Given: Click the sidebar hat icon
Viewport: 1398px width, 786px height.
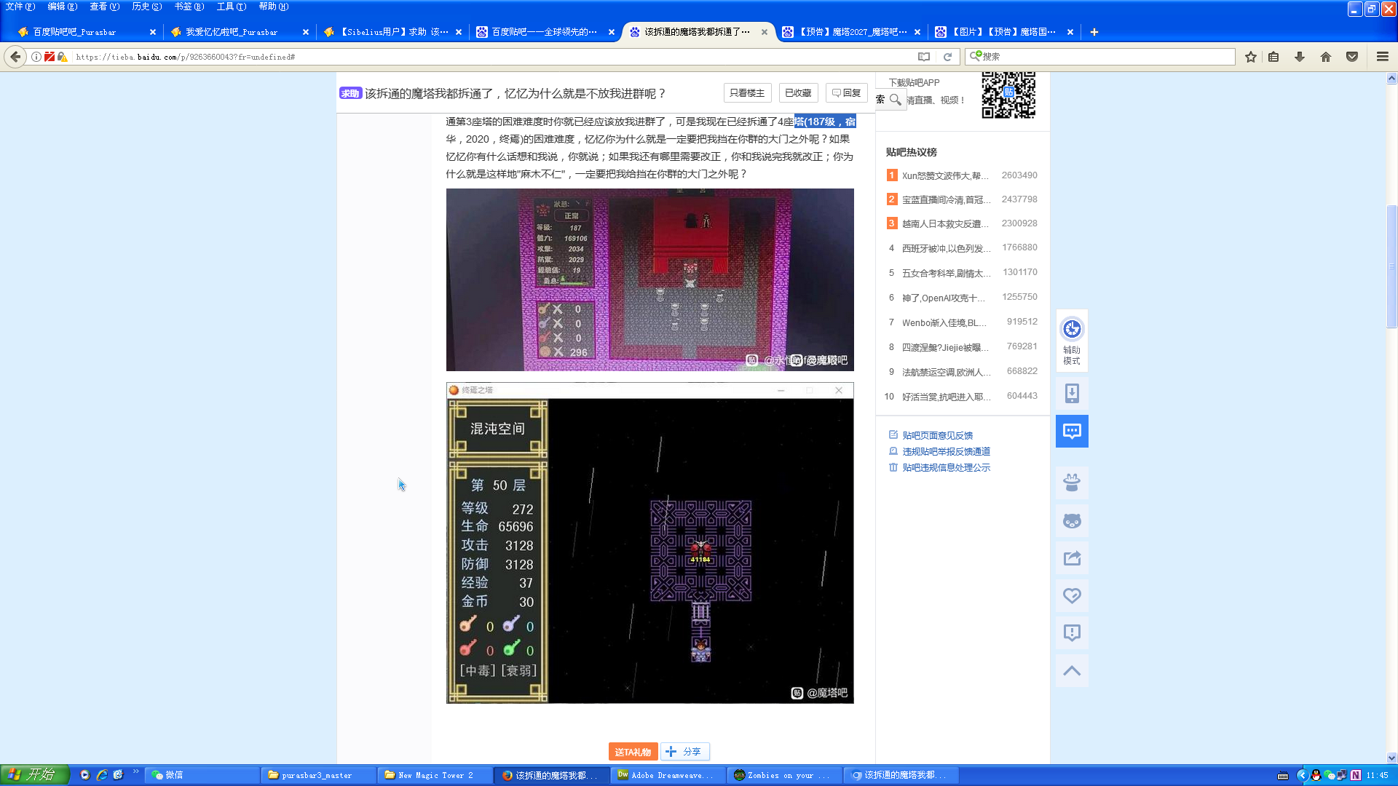Looking at the screenshot, I should point(1072,483).
